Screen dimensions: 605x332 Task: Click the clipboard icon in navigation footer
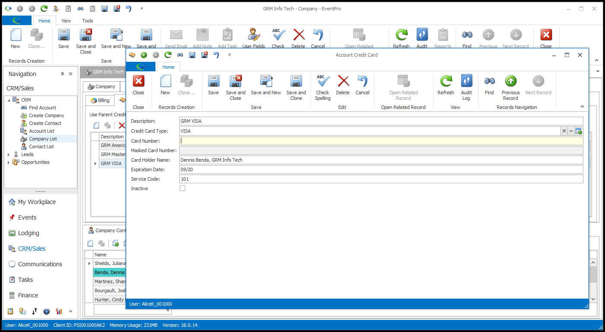[10, 311]
